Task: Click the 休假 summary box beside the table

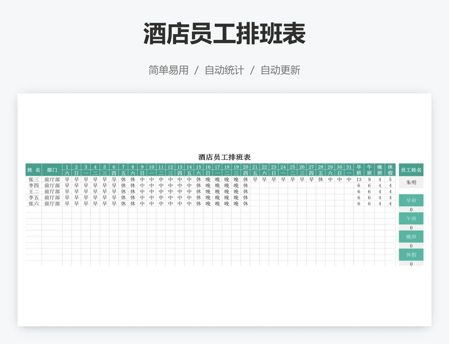Action: coord(411,255)
